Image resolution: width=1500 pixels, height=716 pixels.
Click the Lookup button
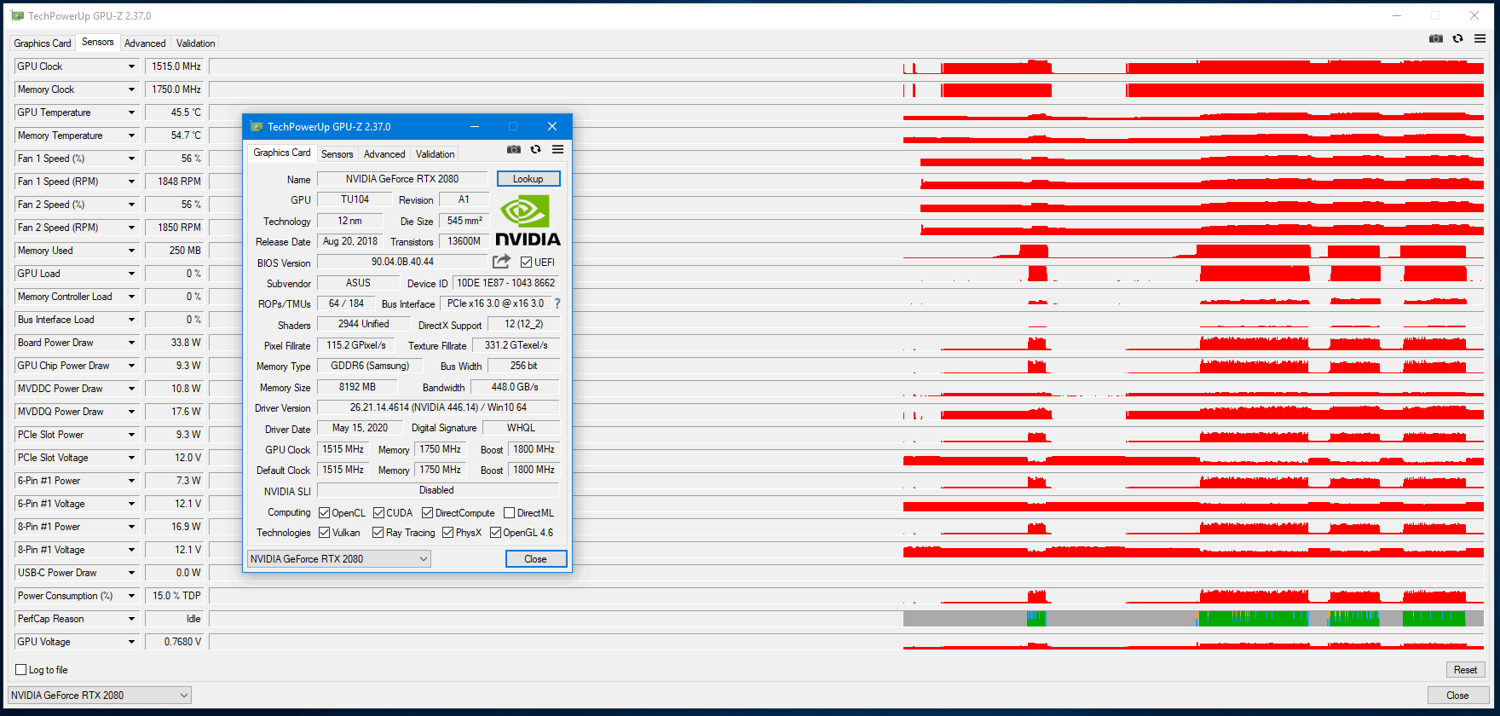click(528, 179)
